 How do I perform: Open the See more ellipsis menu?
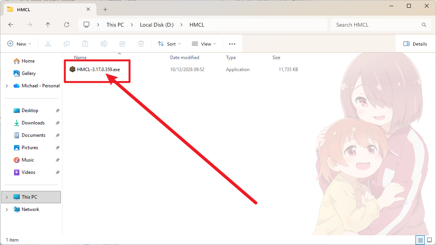click(x=232, y=44)
